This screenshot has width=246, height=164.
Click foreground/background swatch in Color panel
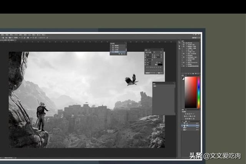pos(183,78)
